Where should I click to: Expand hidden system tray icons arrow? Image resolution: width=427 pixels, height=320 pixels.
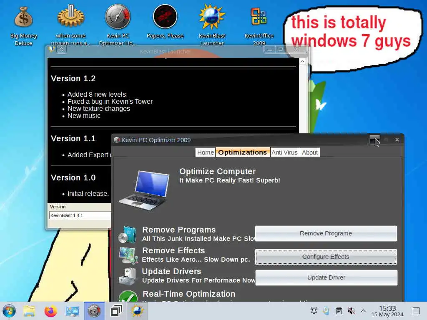coord(363,311)
